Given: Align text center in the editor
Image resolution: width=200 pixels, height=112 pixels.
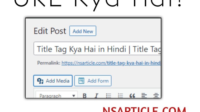Looking at the screenshot, I should click(156, 96).
